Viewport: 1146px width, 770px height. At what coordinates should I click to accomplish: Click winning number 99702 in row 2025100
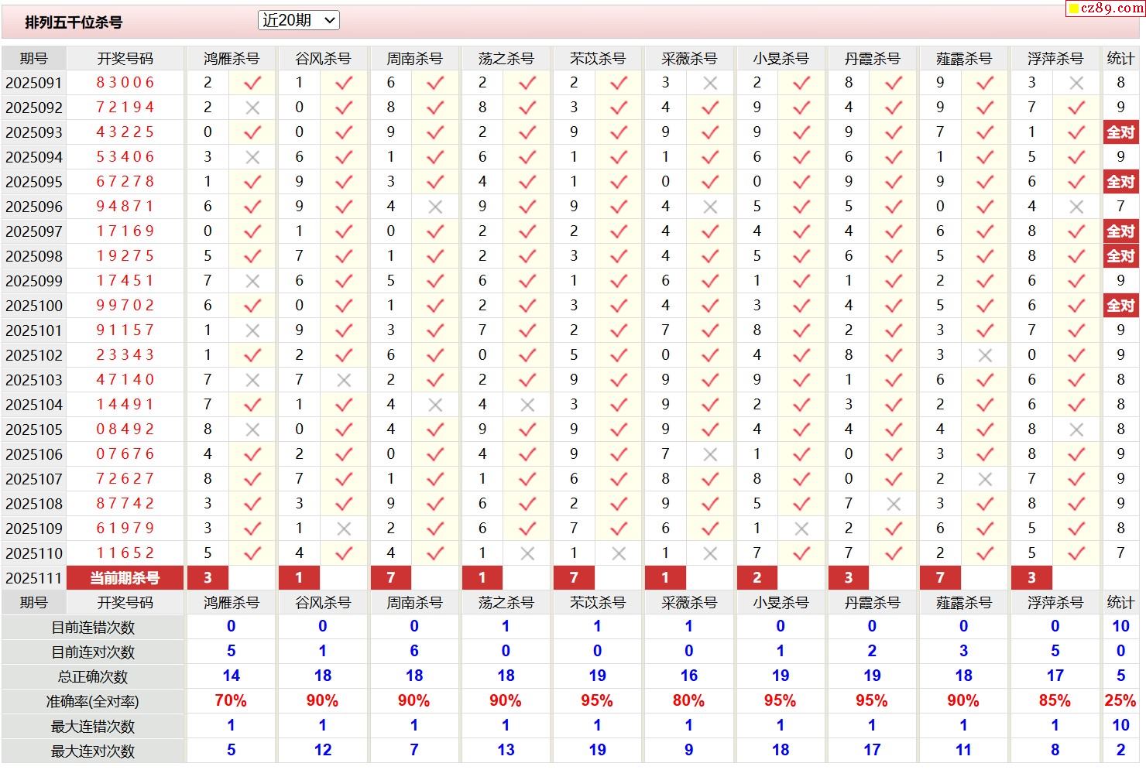125,306
